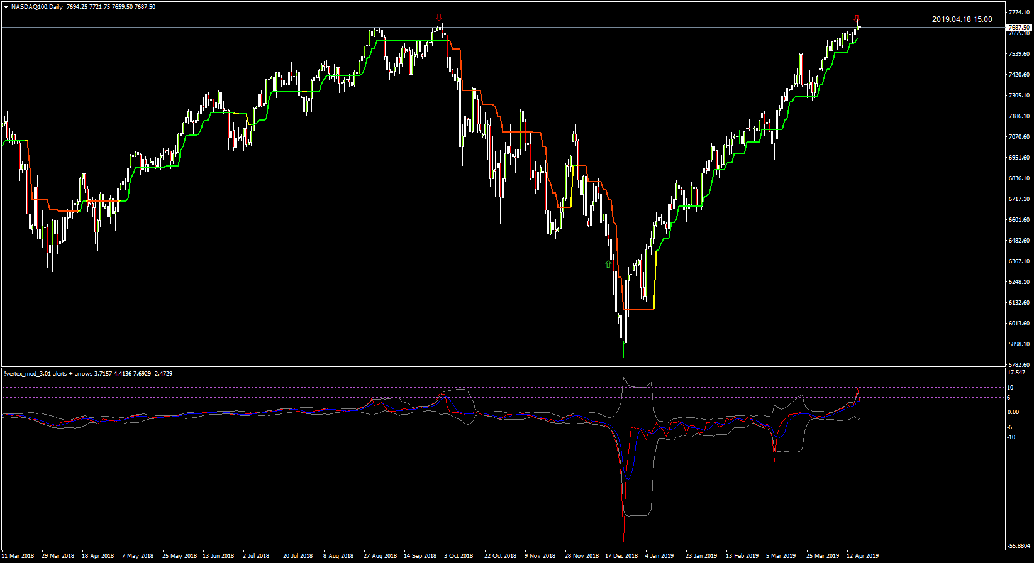
Task: Click the 22 Oct 2018 date label
Action: 501,556
